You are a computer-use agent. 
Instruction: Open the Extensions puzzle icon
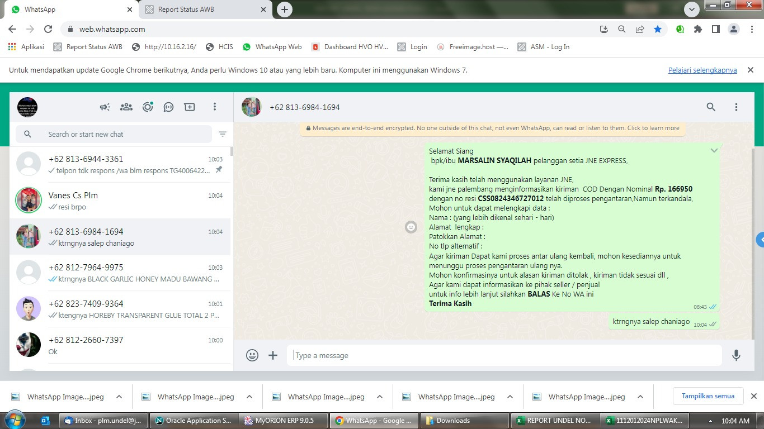[x=698, y=29]
